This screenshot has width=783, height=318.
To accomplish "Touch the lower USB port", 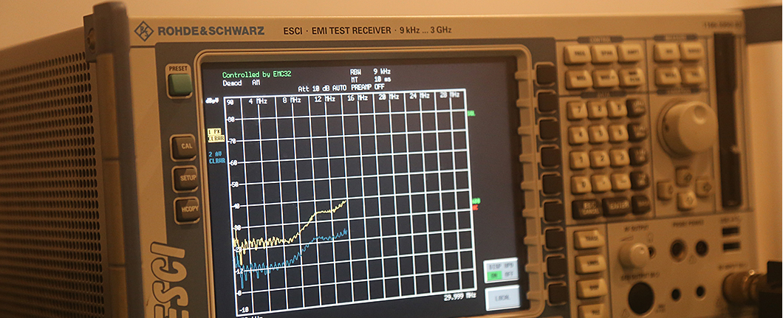I will 731,246.
